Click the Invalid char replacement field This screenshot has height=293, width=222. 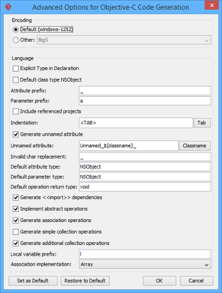(x=145, y=157)
